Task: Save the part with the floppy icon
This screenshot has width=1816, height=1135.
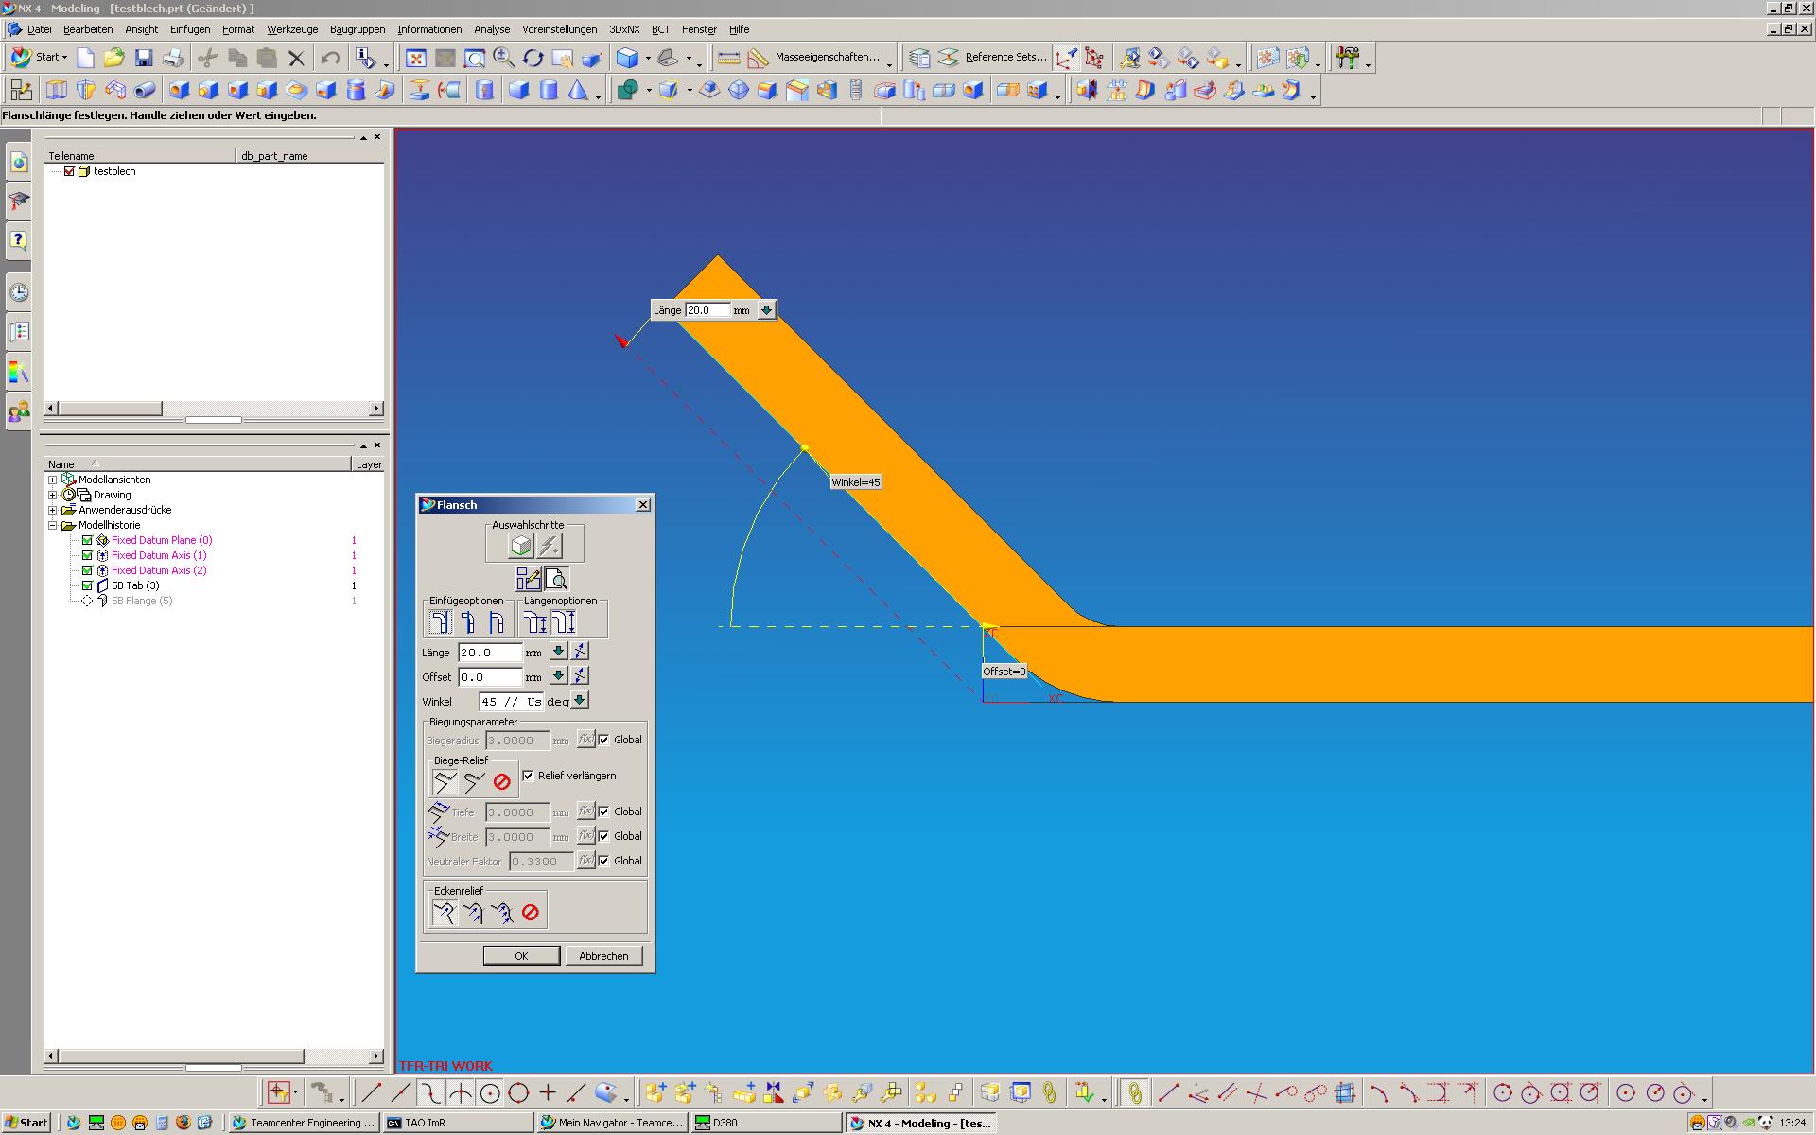Action: pyautogui.click(x=144, y=59)
